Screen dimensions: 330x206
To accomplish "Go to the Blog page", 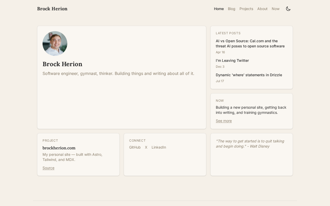I will 232,9.
